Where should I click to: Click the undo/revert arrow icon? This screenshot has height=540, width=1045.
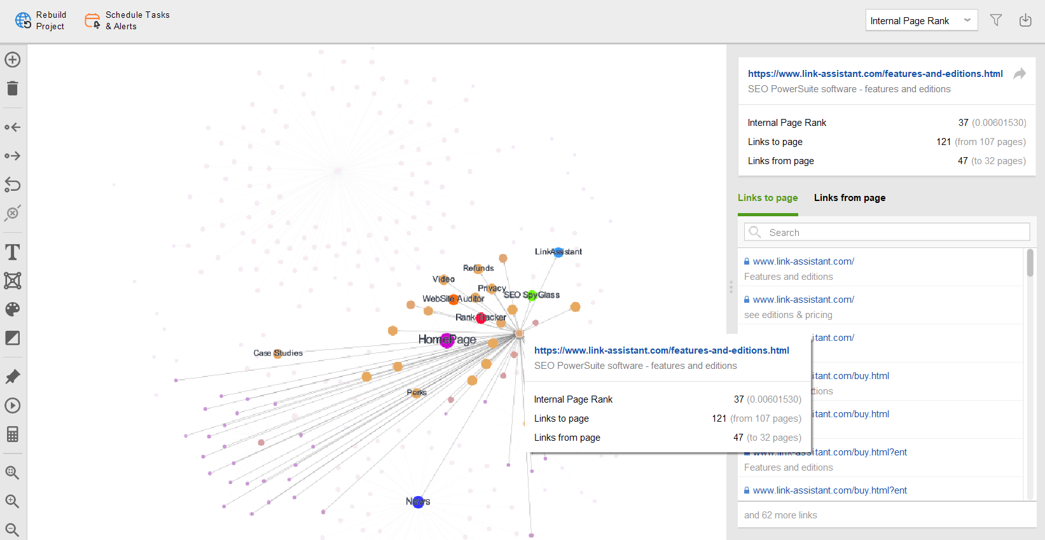pos(13,184)
